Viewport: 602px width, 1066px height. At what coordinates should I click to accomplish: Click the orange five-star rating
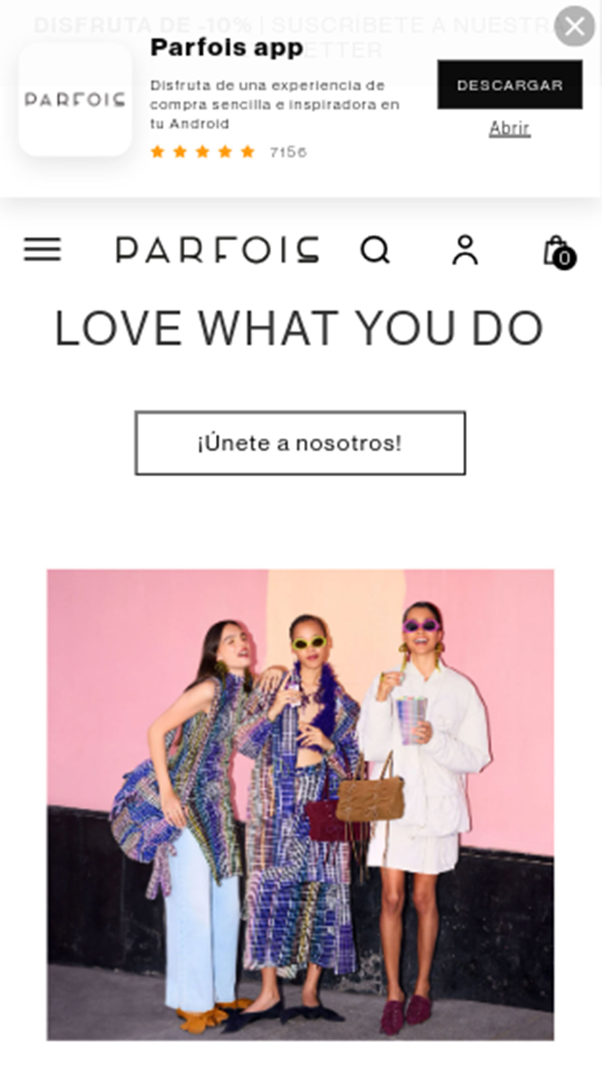tap(203, 151)
